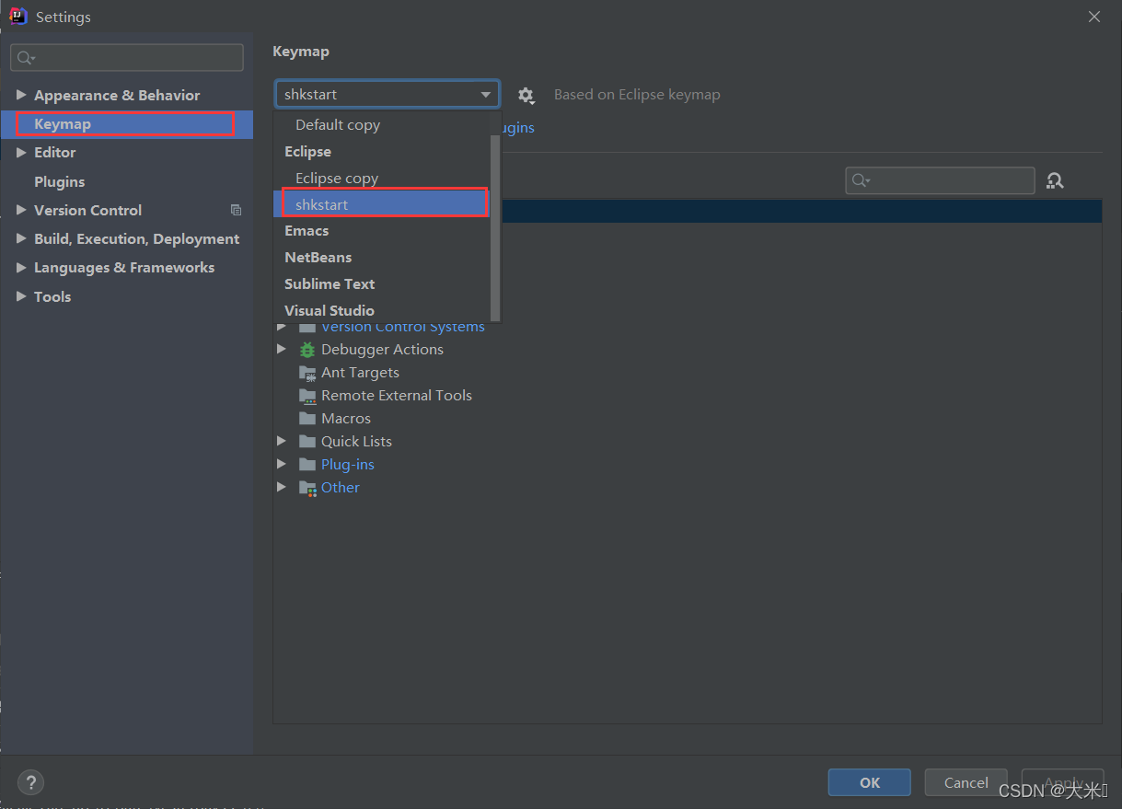The width and height of the screenshot is (1122, 809).
Task: Expand Quick Lists tree node
Action: (282, 442)
